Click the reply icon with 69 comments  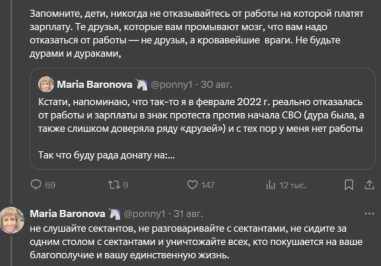coord(36,185)
